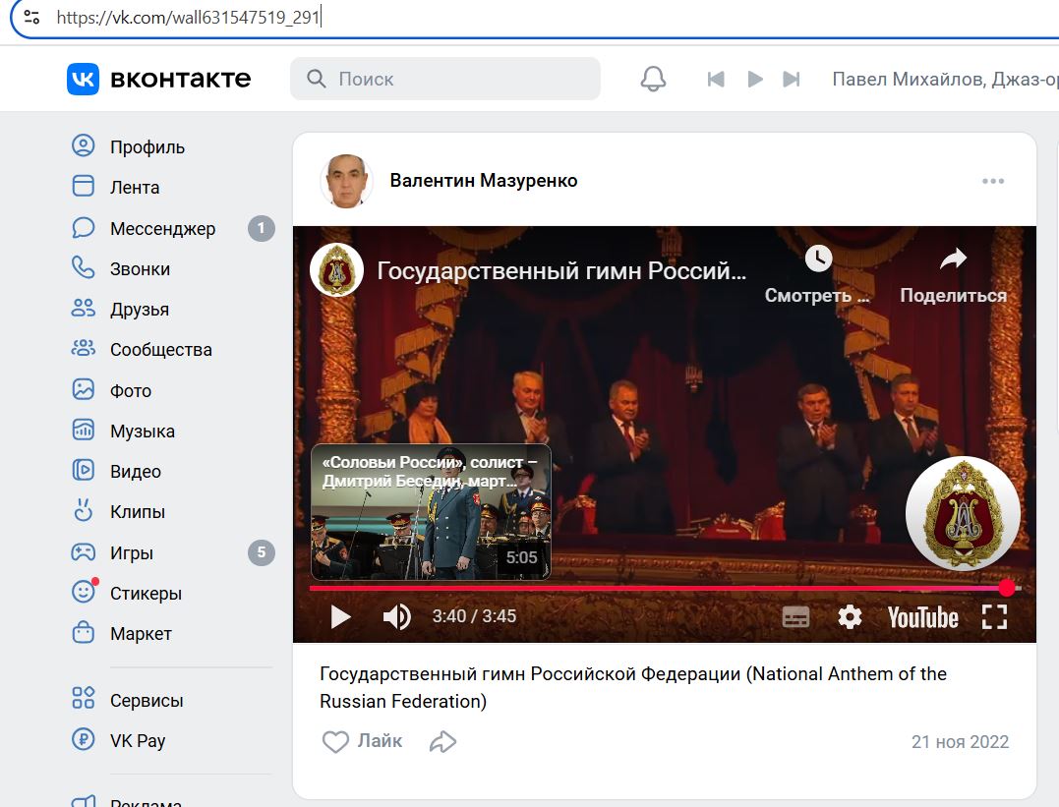The image size is (1059, 807).
Task: Open author name Валентин Мазуренко link
Action: coord(484,180)
